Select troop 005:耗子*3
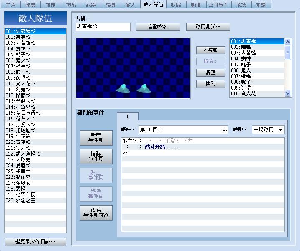The width and height of the screenshot is (300, 251). [x=35, y=55]
